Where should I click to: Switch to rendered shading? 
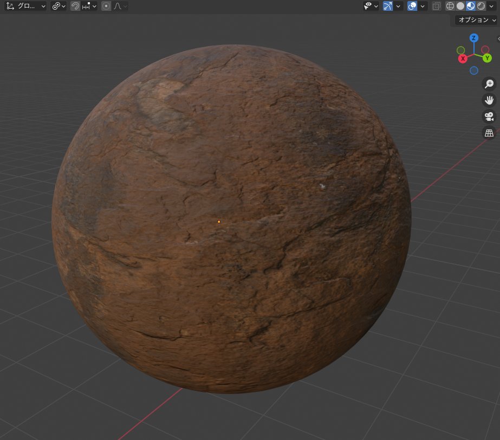tap(481, 6)
